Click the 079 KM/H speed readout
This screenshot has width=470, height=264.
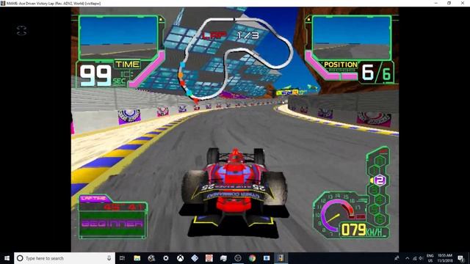(362, 230)
